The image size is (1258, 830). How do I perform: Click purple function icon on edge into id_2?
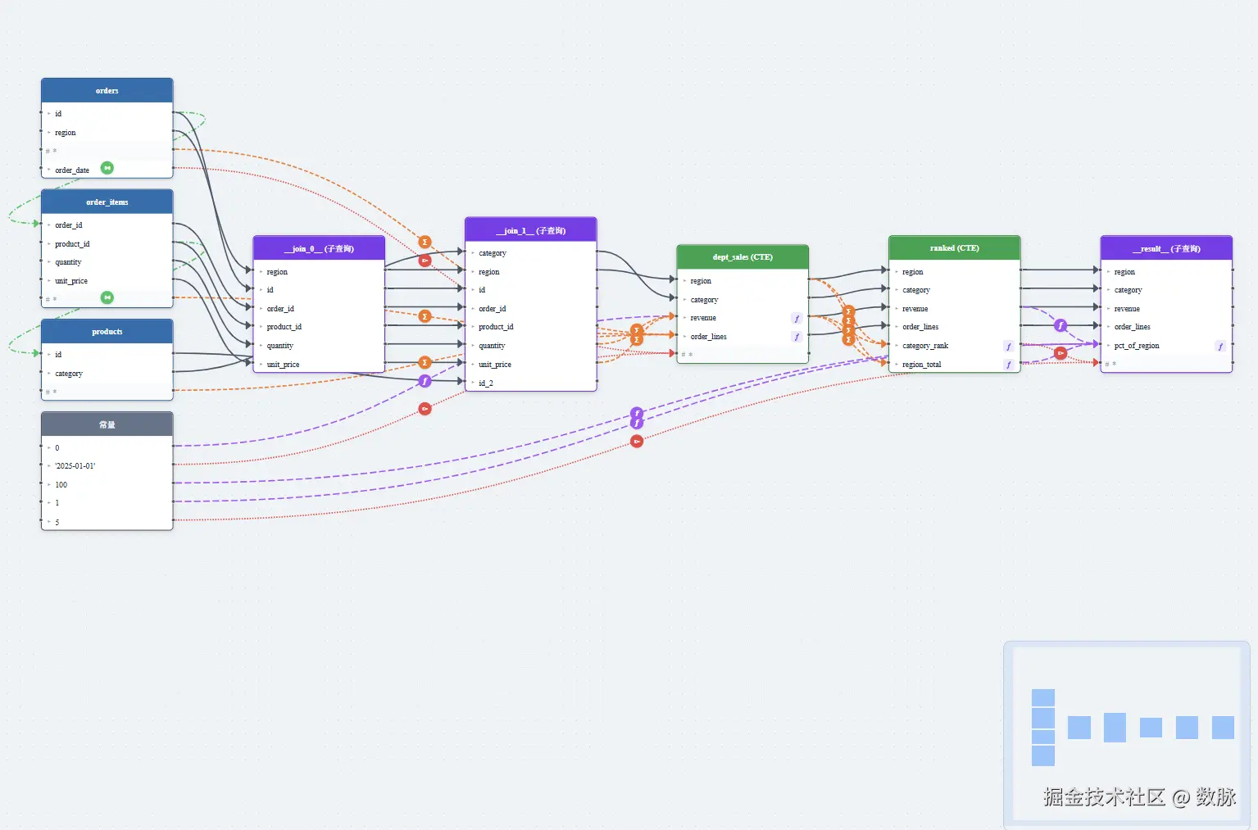click(x=425, y=381)
